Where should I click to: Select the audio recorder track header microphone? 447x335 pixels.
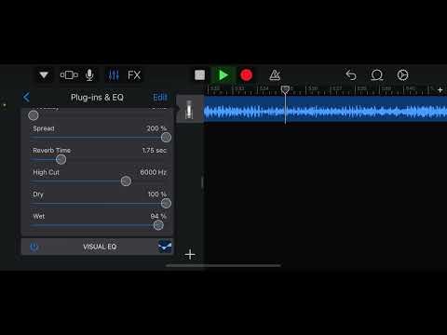click(189, 110)
